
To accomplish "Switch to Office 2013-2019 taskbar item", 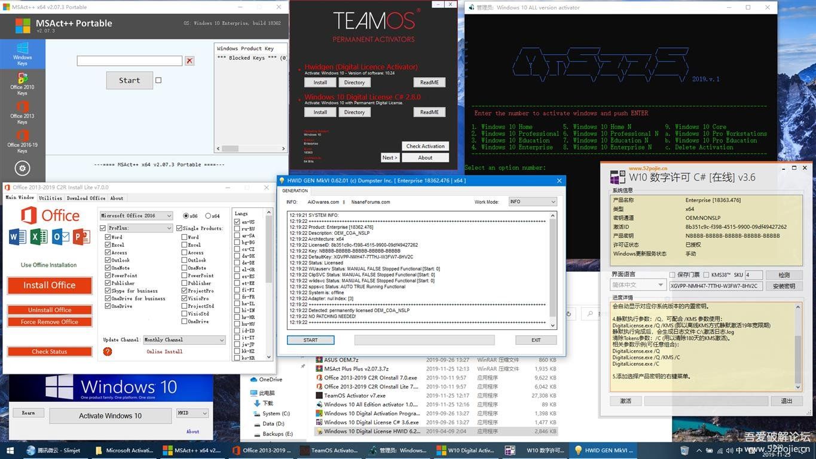I will point(261,450).
